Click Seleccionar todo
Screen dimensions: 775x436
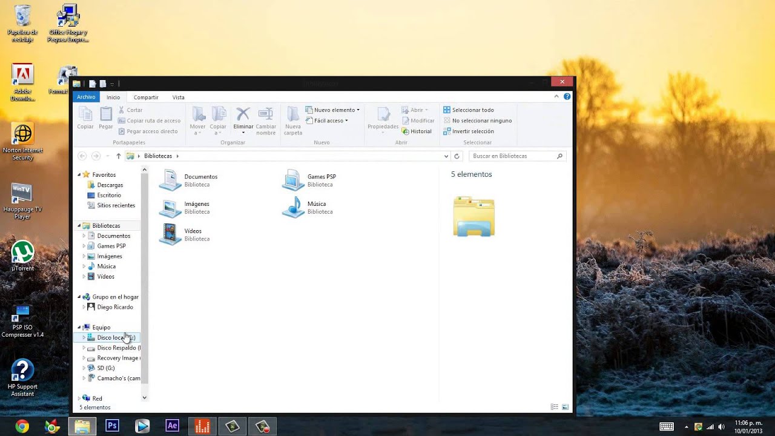pos(469,110)
